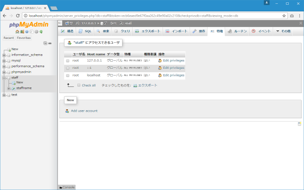
Task: Click the ユーザ名 column header
Action: click(79, 54)
